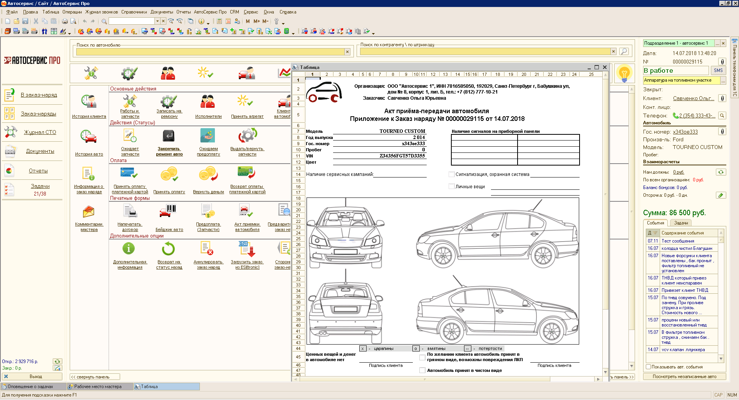Click the 'Поиск по автомобилю' input field
This screenshot has width=739, height=400.
pos(210,52)
